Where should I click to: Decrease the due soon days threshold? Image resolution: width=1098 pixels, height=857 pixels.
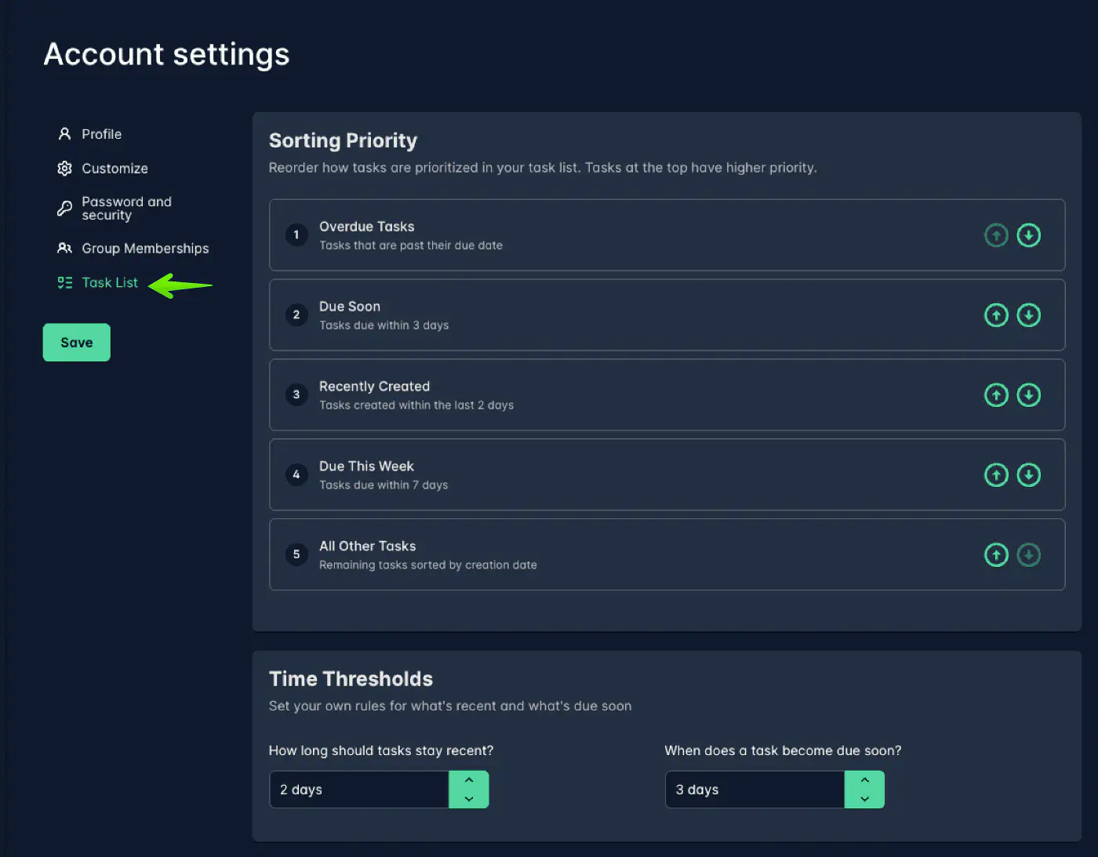click(x=864, y=799)
